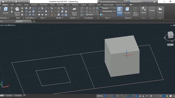Click the Array modify tool icon
The image size is (175, 98).
tap(66, 15)
